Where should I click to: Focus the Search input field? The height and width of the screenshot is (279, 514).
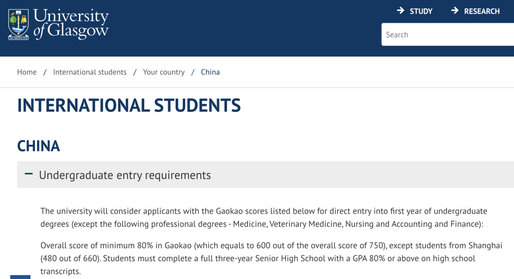pyautogui.click(x=448, y=34)
